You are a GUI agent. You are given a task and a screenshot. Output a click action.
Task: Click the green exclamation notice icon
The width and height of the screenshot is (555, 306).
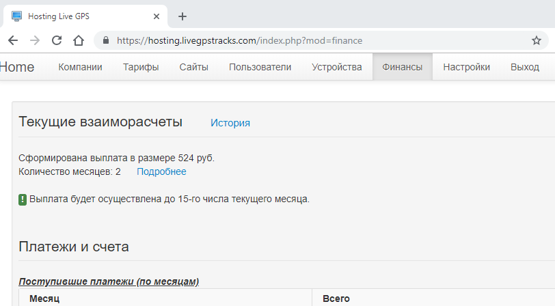tap(23, 199)
